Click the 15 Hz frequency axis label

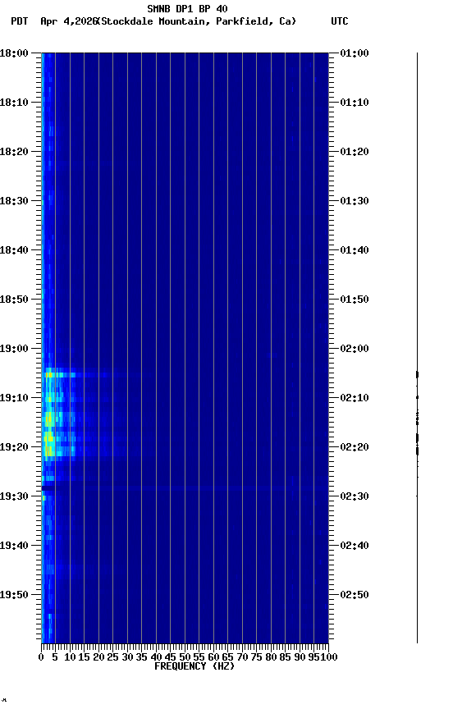click(x=84, y=657)
